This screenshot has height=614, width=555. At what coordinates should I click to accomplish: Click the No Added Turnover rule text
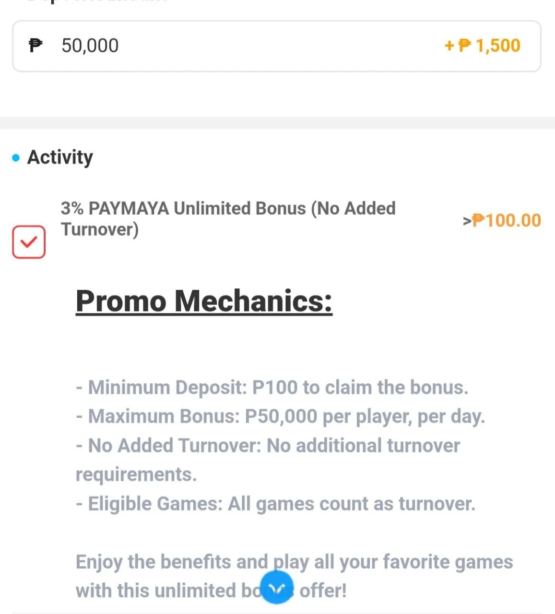point(268,460)
